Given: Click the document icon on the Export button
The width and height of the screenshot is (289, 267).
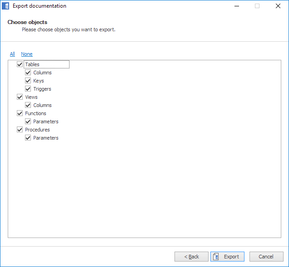Looking at the screenshot, I should (x=216, y=257).
